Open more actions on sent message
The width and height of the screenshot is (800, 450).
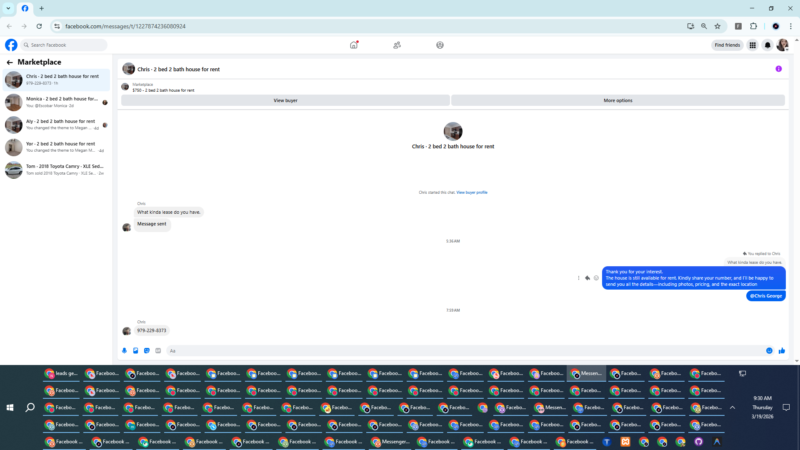point(578,278)
